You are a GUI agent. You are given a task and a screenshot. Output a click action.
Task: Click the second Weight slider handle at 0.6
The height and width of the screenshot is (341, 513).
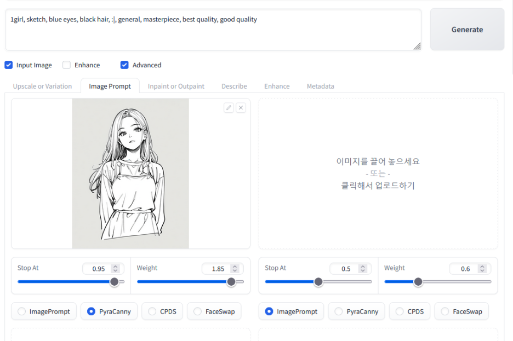pyautogui.click(x=418, y=281)
